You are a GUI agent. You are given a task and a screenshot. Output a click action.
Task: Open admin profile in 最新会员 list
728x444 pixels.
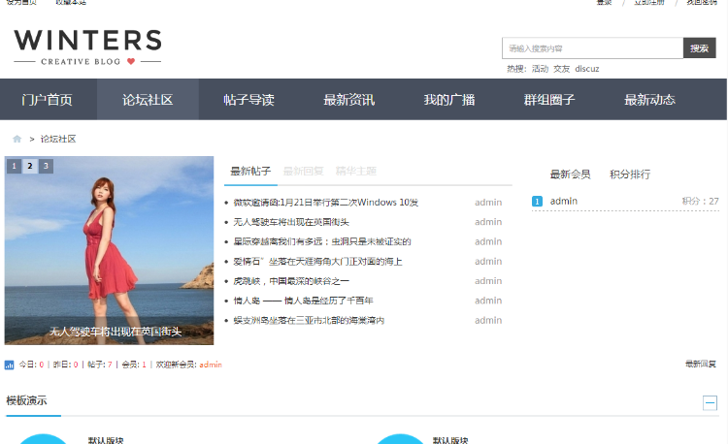(564, 202)
